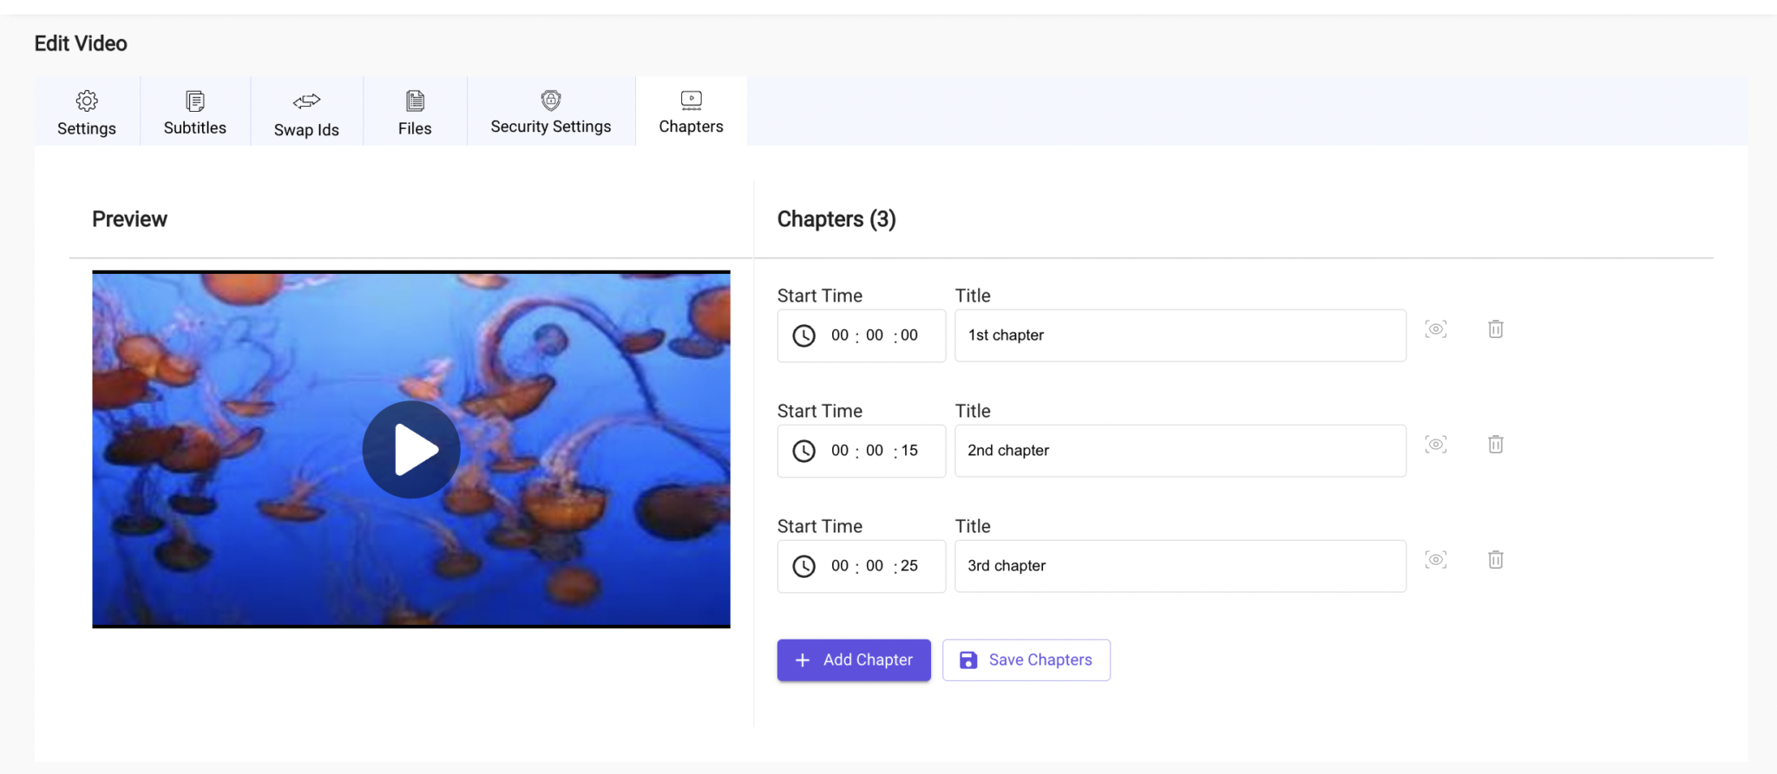Image resolution: width=1777 pixels, height=774 pixels.
Task: Delete the 3rd chapter via trash icon
Action: pyautogui.click(x=1495, y=559)
